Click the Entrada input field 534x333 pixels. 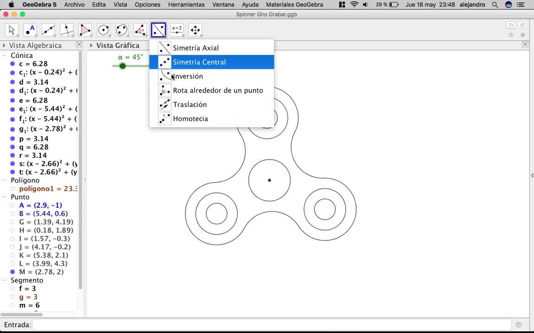(x=271, y=325)
